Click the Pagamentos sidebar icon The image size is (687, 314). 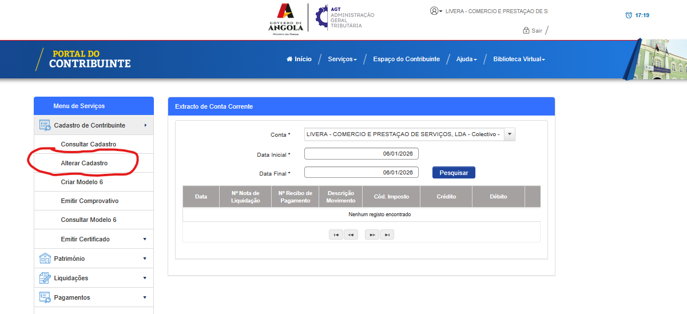tap(45, 297)
